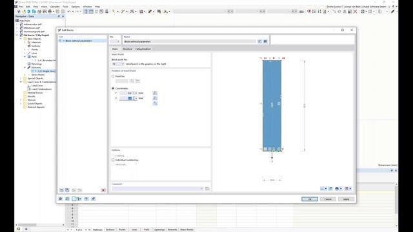Image resolution: width=413 pixels, height=232 pixels.
Task: Click the name library icon right of Name field
Action: [265, 41]
